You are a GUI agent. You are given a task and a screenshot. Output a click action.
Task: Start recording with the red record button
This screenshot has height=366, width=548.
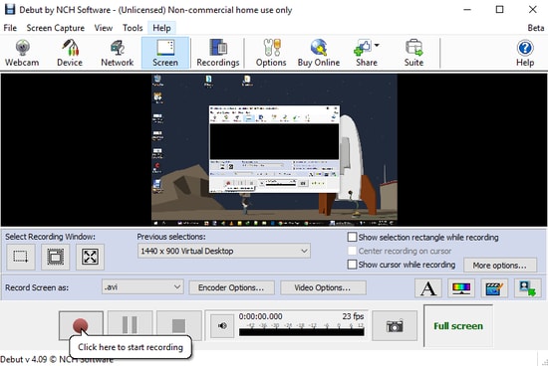pyautogui.click(x=81, y=326)
